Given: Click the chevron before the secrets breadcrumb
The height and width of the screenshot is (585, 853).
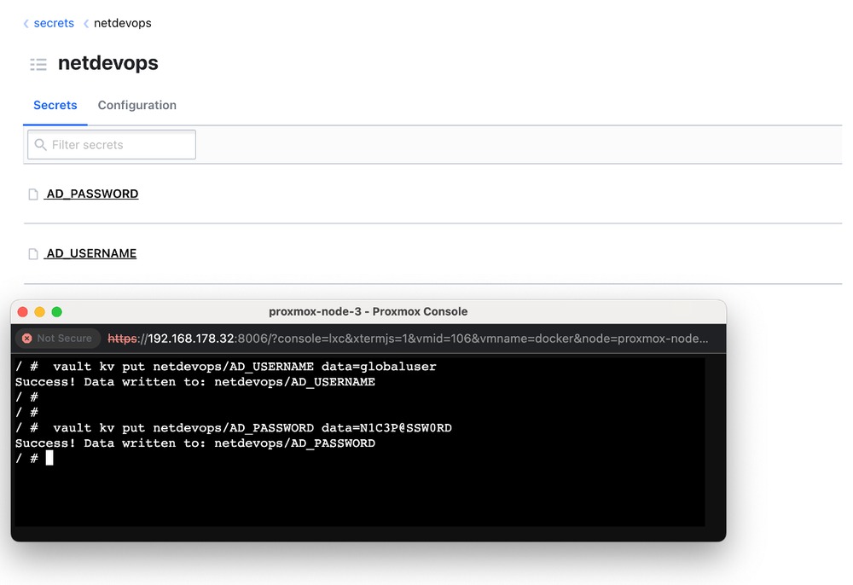Looking at the screenshot, I should (x=26, y=23).
